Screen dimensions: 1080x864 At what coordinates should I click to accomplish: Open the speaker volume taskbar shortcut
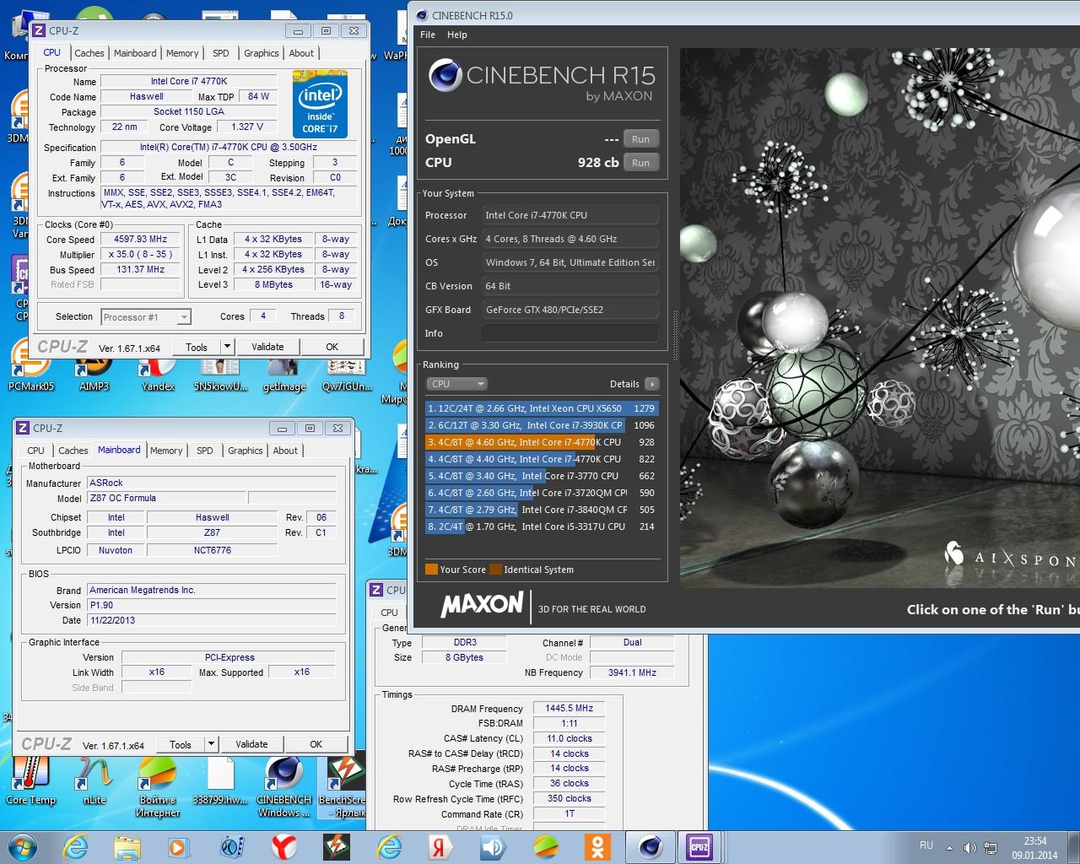(x=493, y=846)
